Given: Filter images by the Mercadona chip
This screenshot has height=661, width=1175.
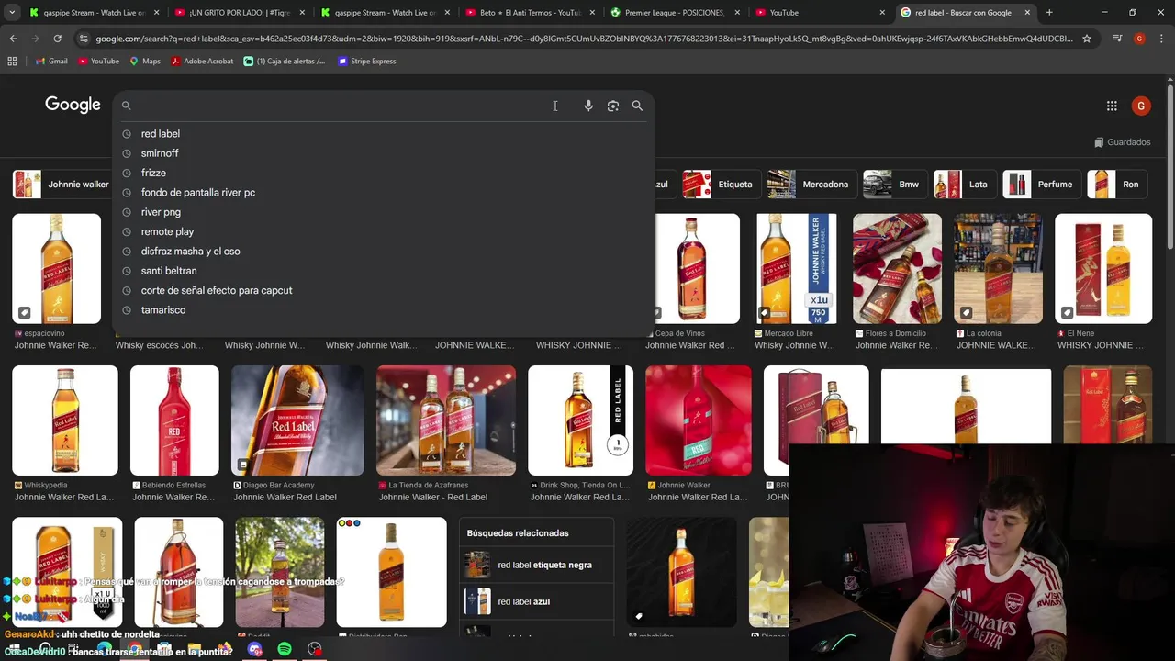Looking at the screenshot, I should [811, 185].
